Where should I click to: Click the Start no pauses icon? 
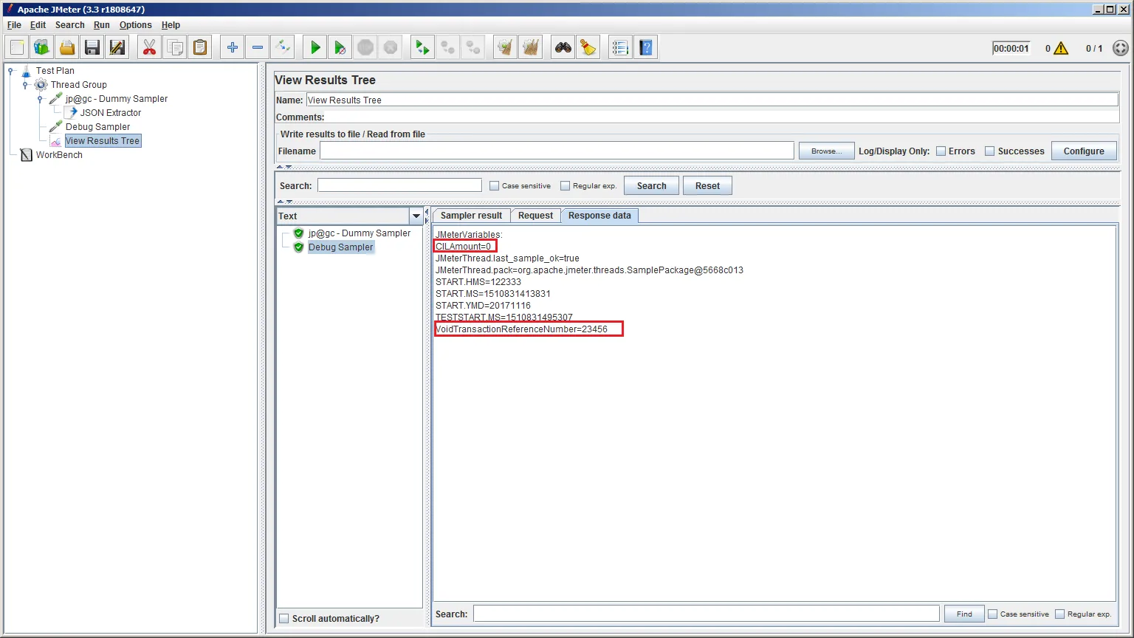(x=340, y=48)
